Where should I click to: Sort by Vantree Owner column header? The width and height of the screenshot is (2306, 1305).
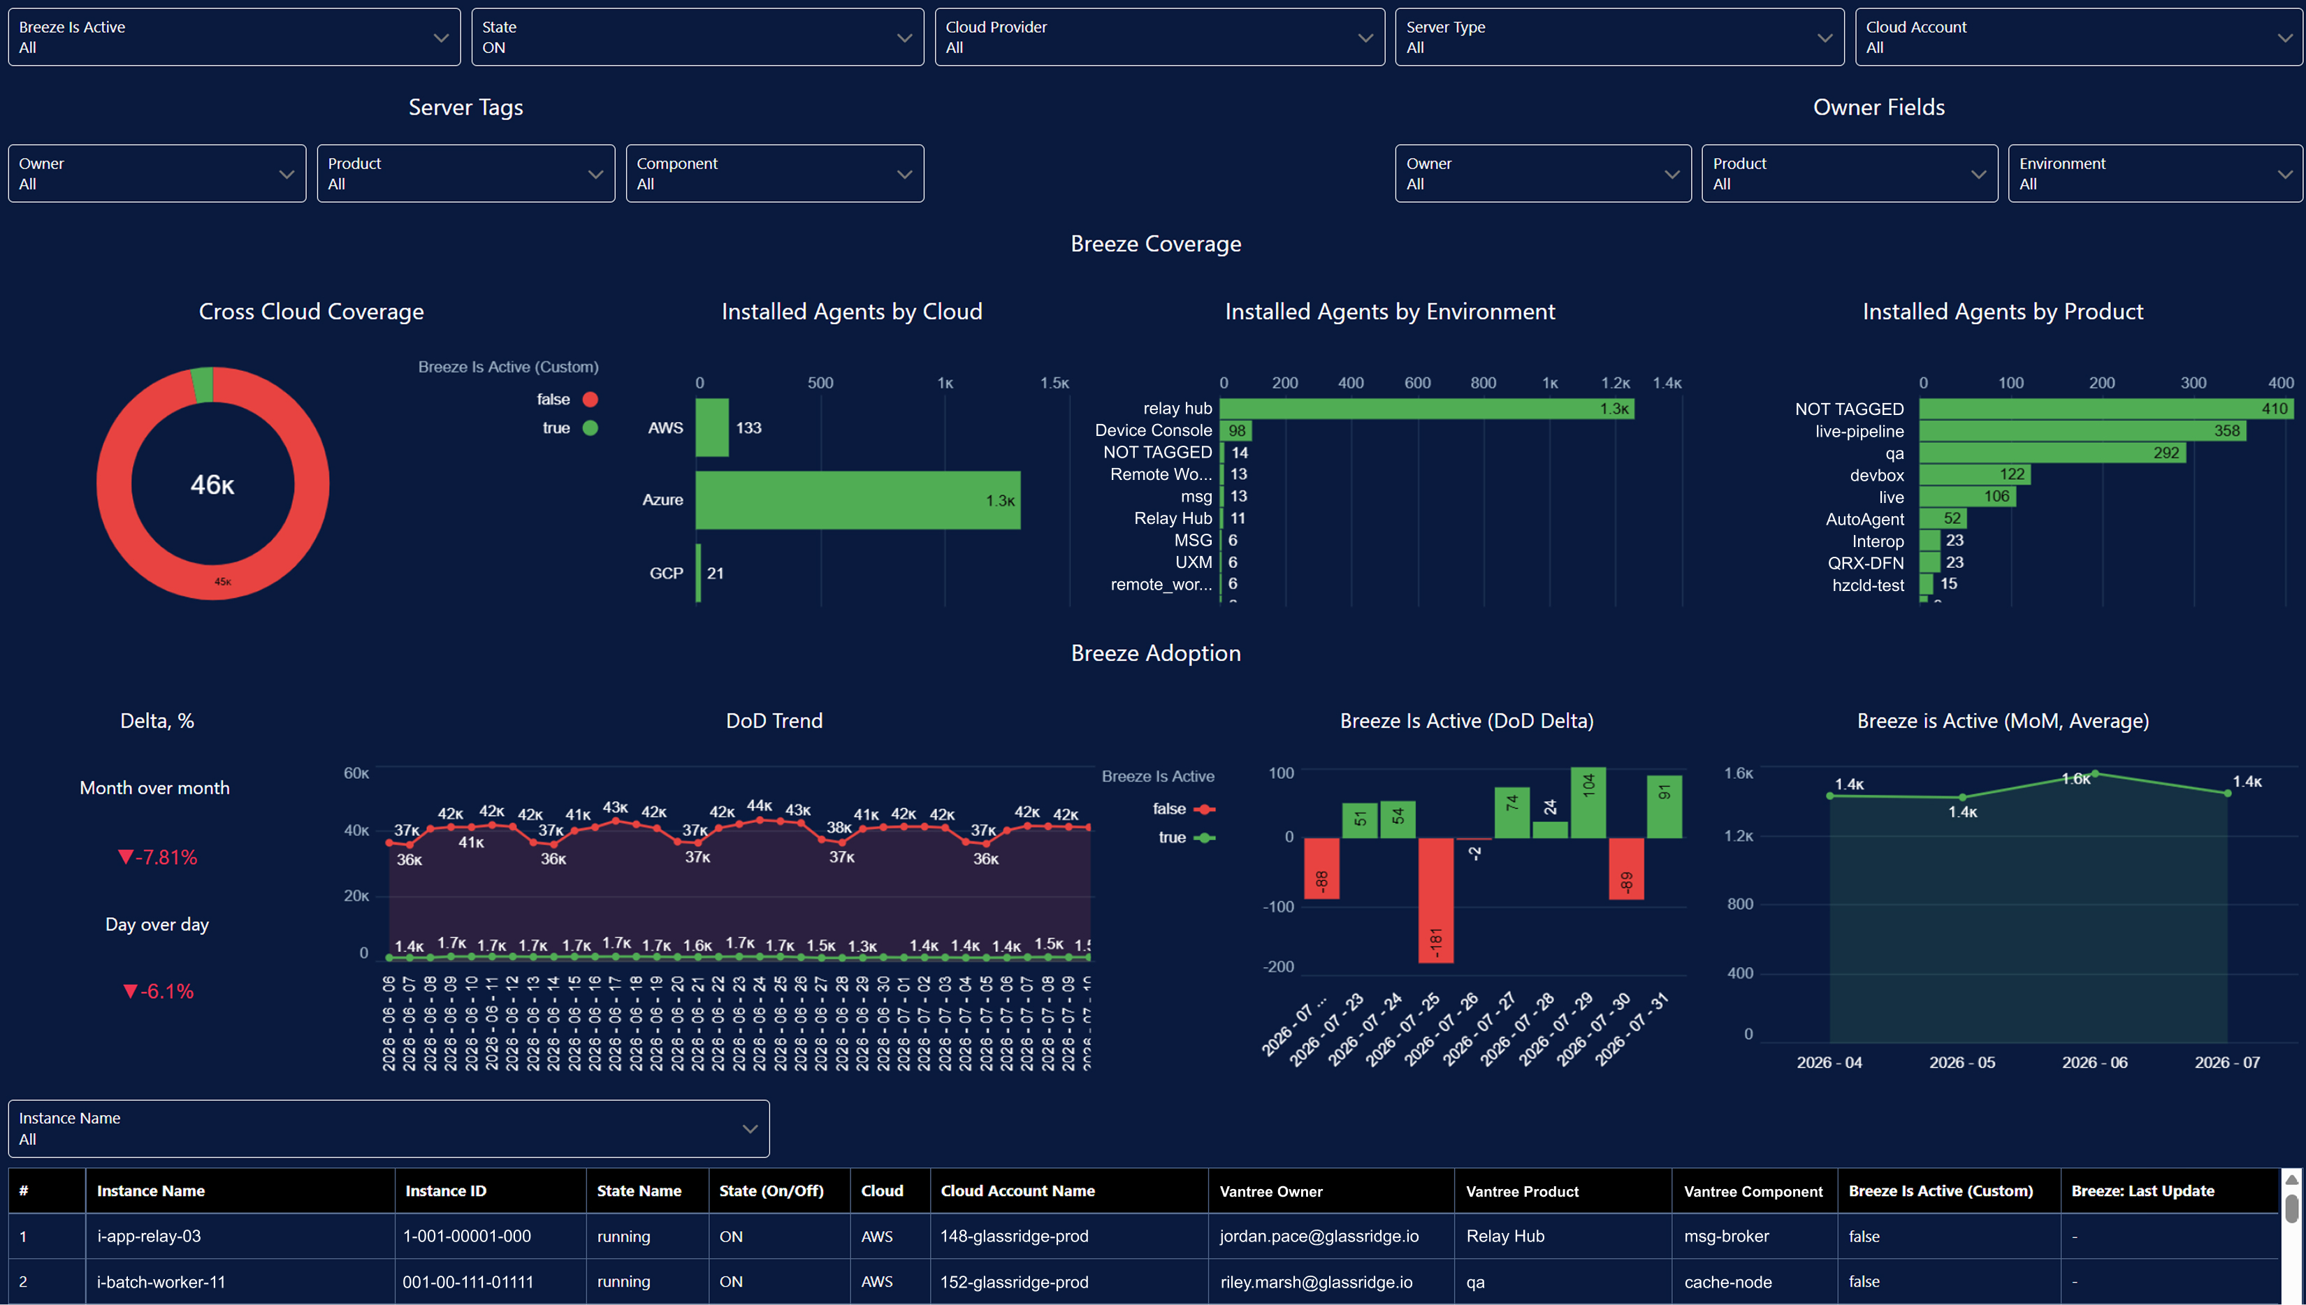(1331, 1191)
